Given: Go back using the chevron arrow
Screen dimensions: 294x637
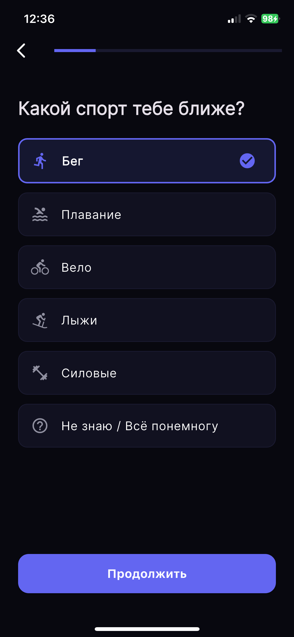Looking at the screenshot, I should coord(21,51).
